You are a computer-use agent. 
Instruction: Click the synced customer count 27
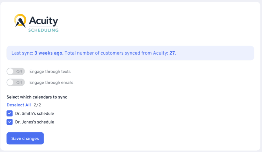172,53
